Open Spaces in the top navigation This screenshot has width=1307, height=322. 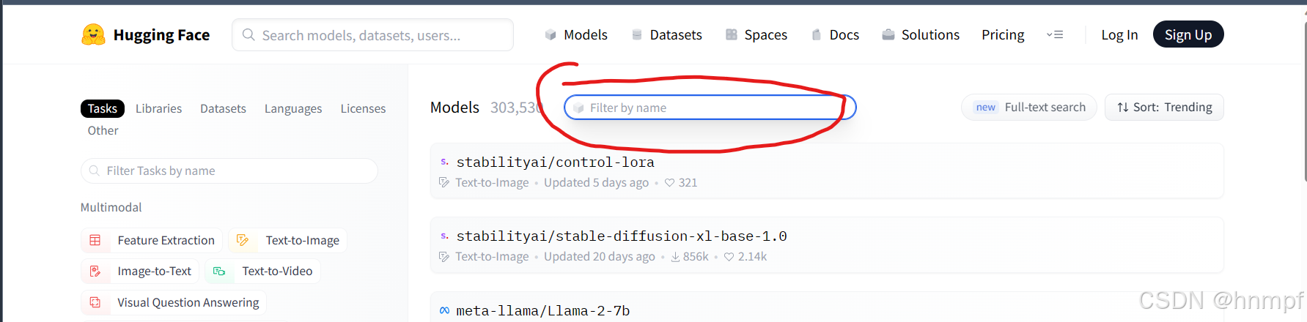click(756, 34)
